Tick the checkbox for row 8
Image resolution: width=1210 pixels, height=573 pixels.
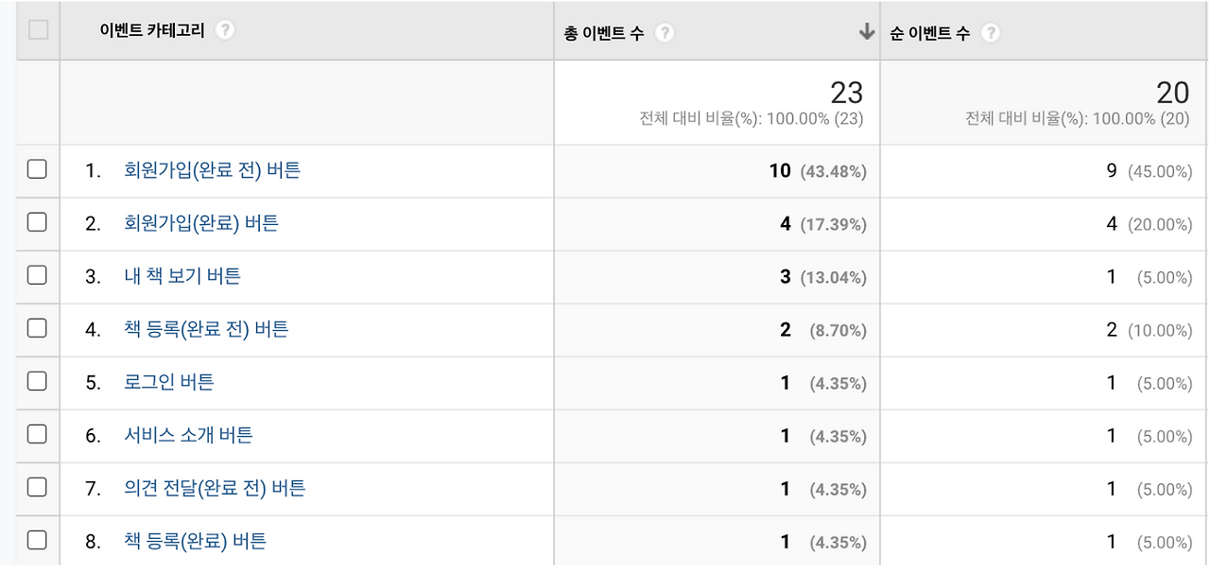click(37, 541)
